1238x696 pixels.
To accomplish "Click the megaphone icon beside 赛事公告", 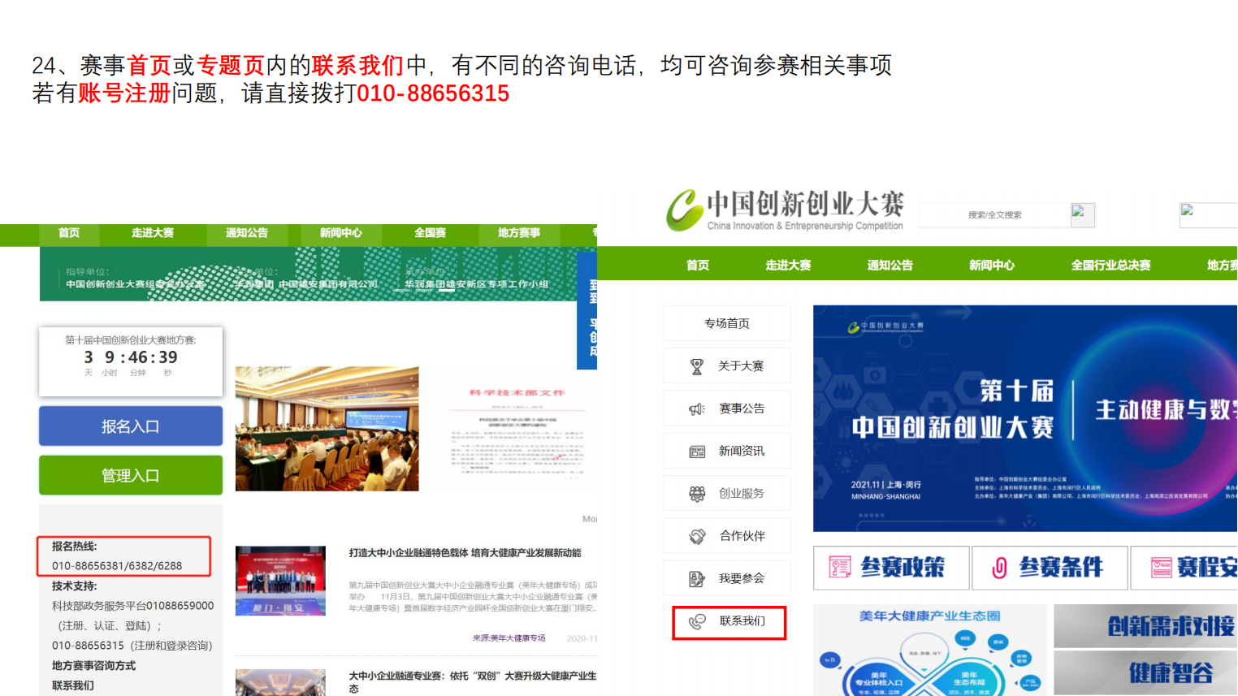I will click(x=697, y=409).
